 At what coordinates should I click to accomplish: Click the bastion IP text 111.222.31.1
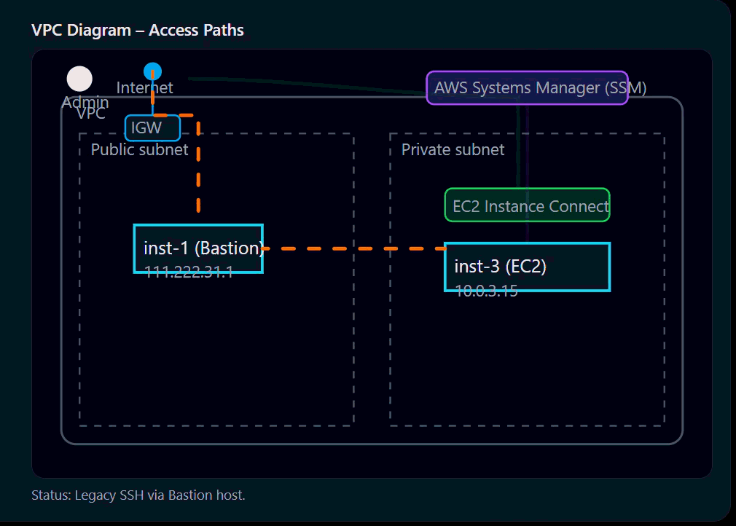[x=189, y=272]
